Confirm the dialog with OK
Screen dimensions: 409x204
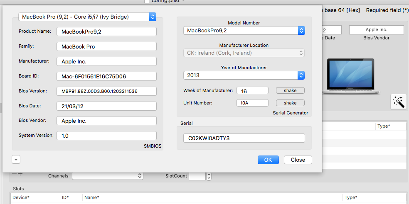click(268, 160)
